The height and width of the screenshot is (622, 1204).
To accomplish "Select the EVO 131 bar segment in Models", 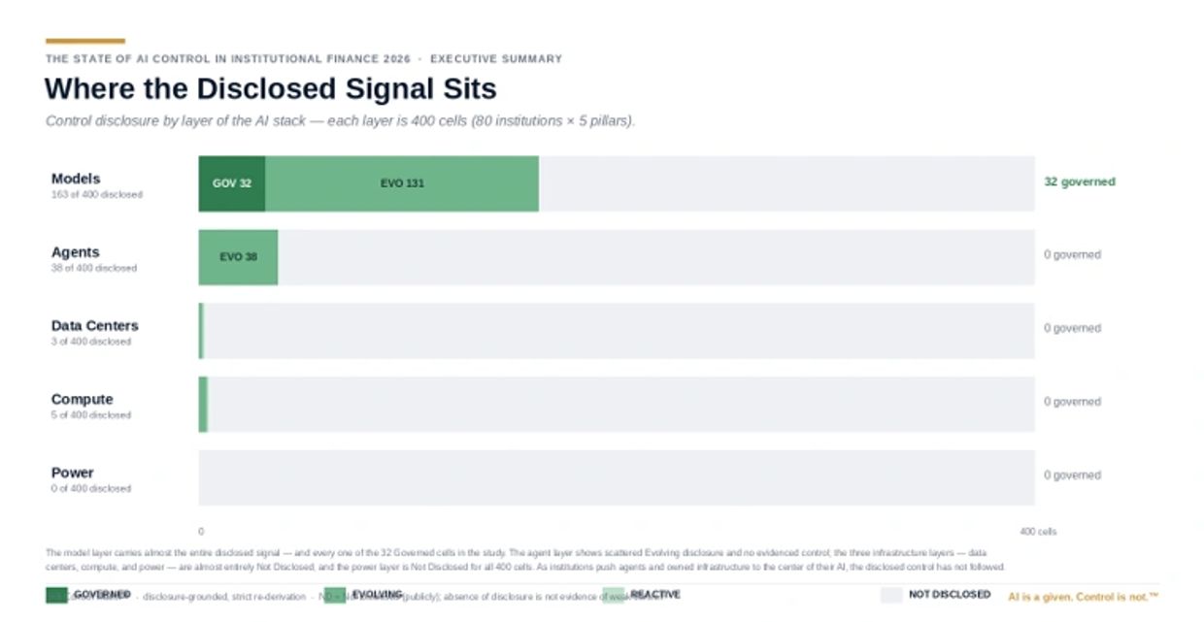I will (x=402, y=183).
